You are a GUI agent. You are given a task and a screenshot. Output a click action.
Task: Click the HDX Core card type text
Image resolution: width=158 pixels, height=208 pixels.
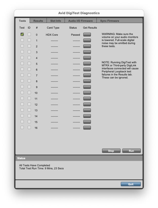click(52, 35)
